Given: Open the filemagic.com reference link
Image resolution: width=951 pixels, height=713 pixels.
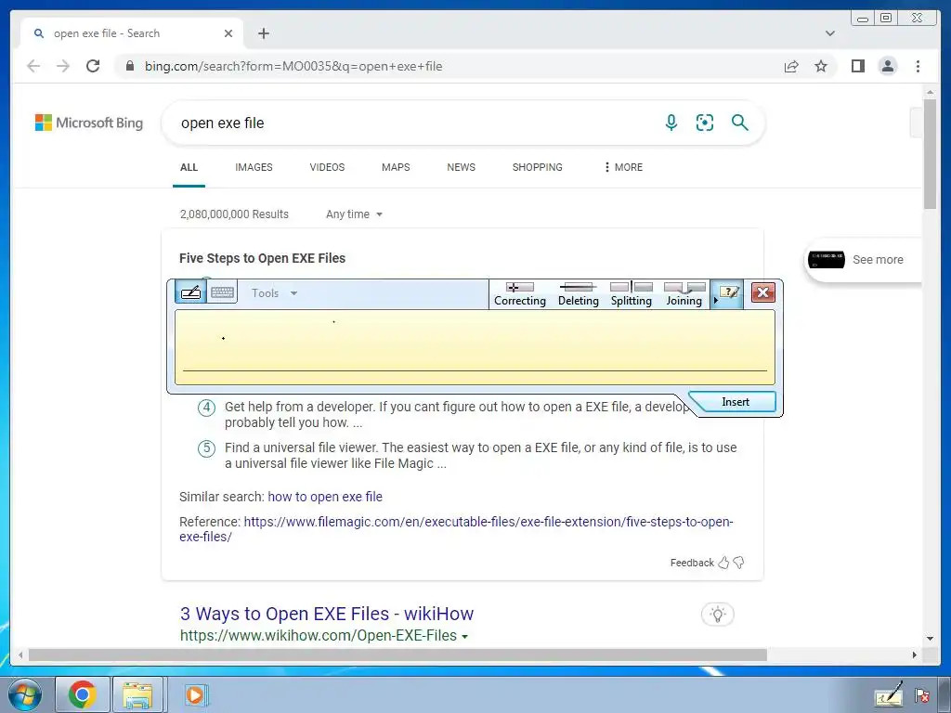Looking at the screenshot, I should [456, 529].
